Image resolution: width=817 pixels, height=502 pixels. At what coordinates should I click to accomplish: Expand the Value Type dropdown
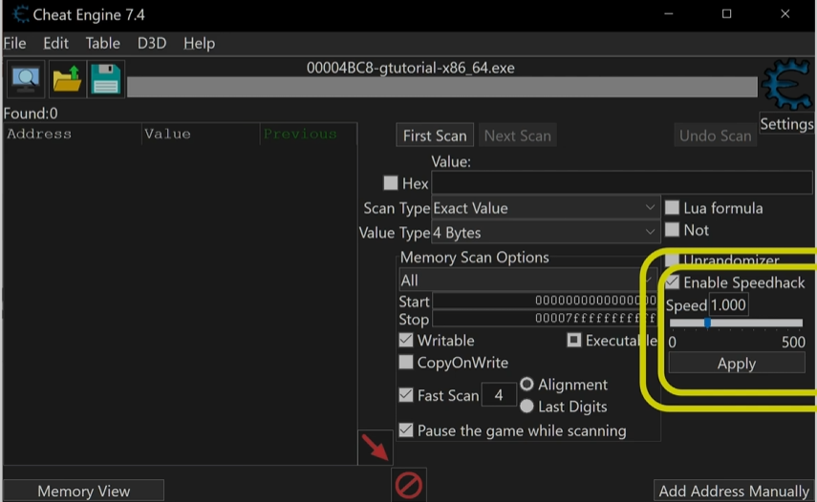546,232
